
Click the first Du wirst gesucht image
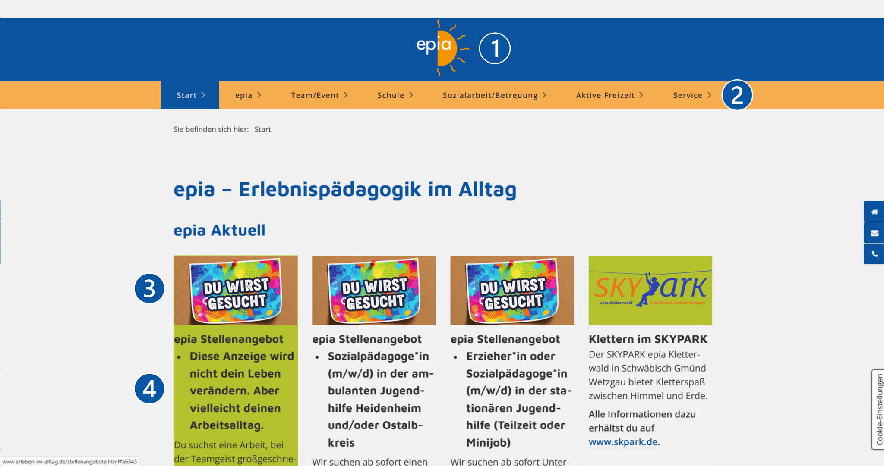click(x=235, y=290)
